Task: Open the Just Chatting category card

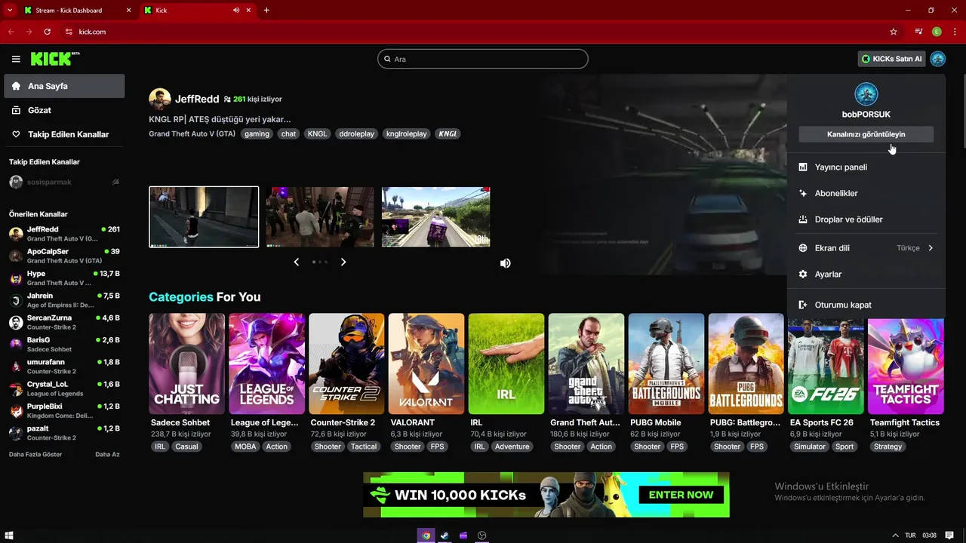Action: 186,364
